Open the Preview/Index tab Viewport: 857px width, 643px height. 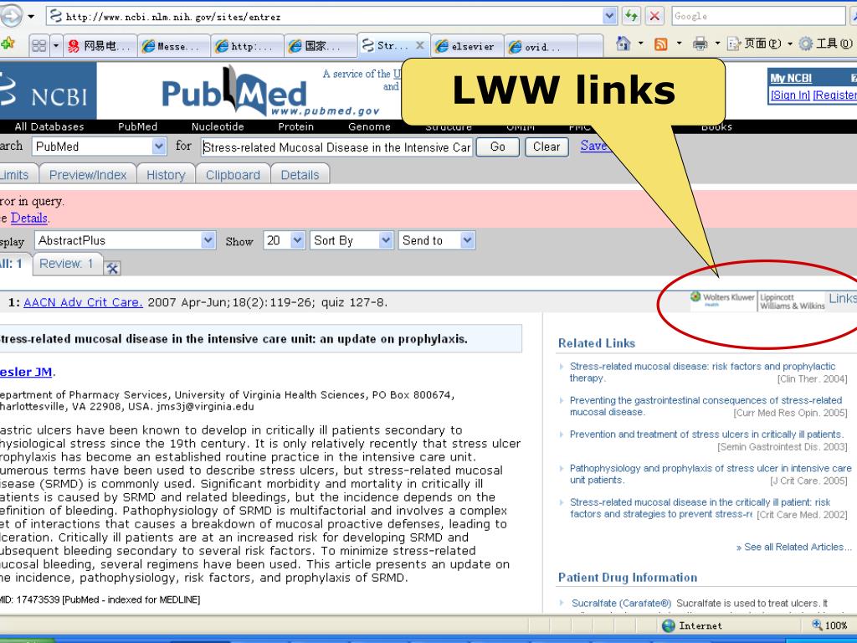[x=88, y=174]
